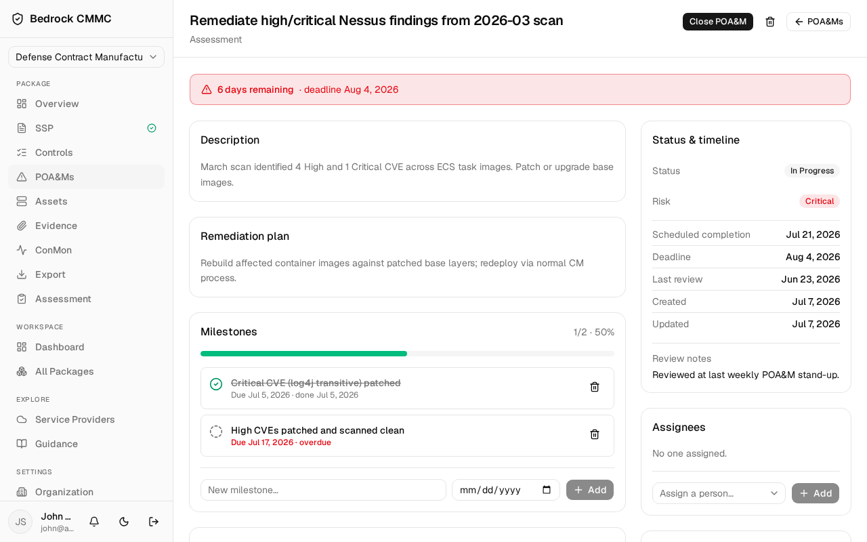Image resolution: width=867 pixels, height=542 pixels.
Task: Click the Bedrock CMMC shield logo
Action: pyautogui.click(x=18, y=19)
